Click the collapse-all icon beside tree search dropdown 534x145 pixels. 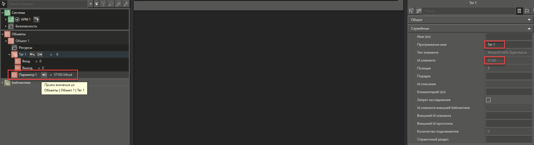(x=97, y=4)
